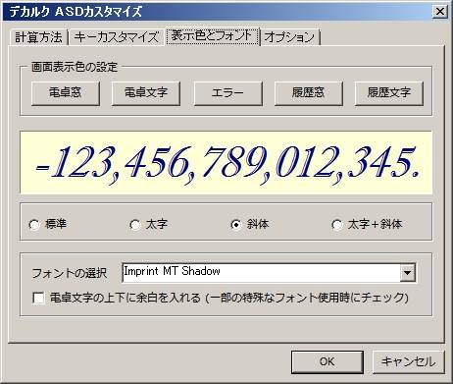Click the 履歴窓 color button
The image size is (453, 384).
308,93
